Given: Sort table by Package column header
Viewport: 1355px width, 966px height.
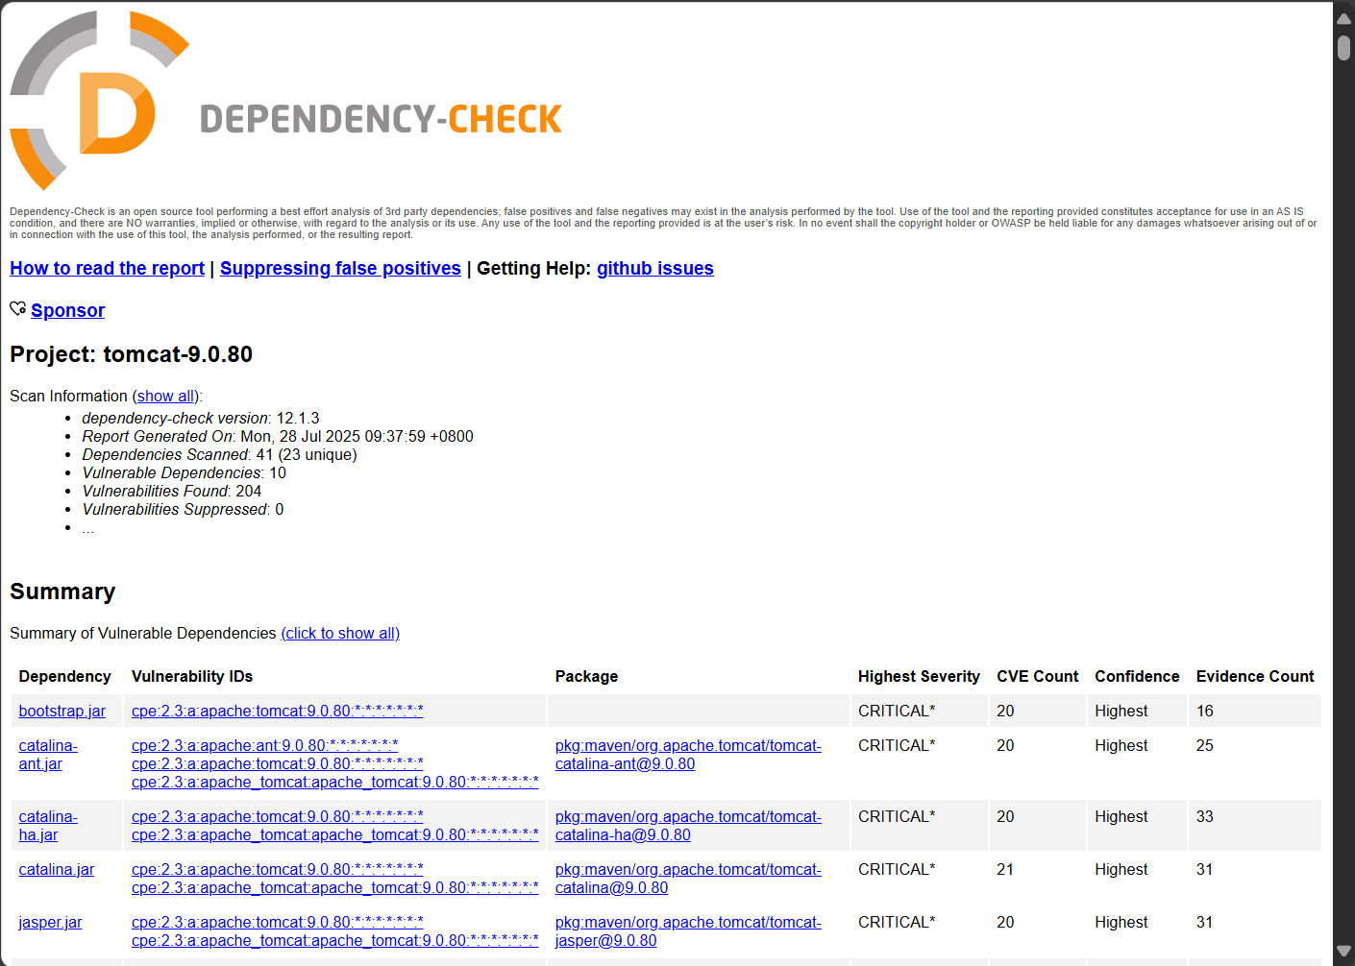Looking at the screenshot, I should tap(586, 676).
